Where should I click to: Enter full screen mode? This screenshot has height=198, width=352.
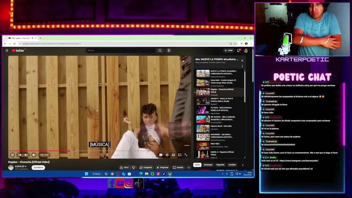tap(186, 155)
